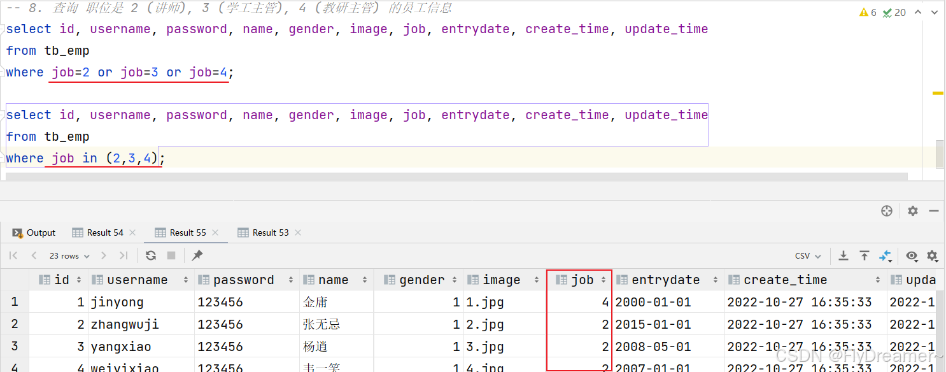Click the cell containing zhangwuji

pyautogui.click(x=141, y=324)
